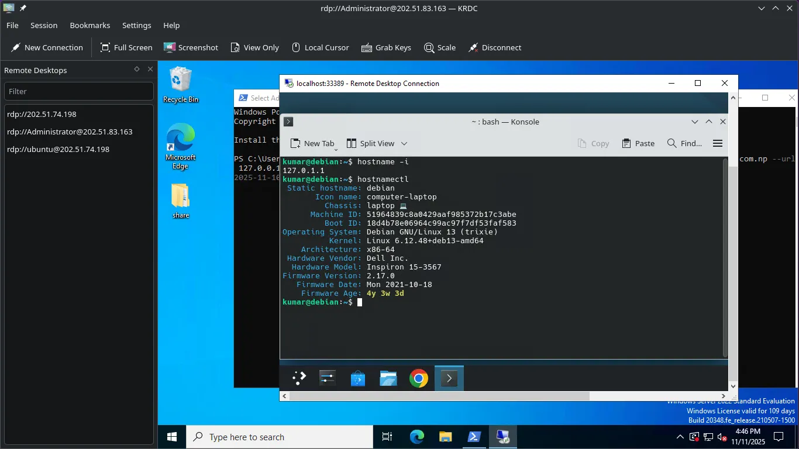Click the Paste icon in Konsole
The width and height of the screenshot is (799, 449).
click(638, 143)
